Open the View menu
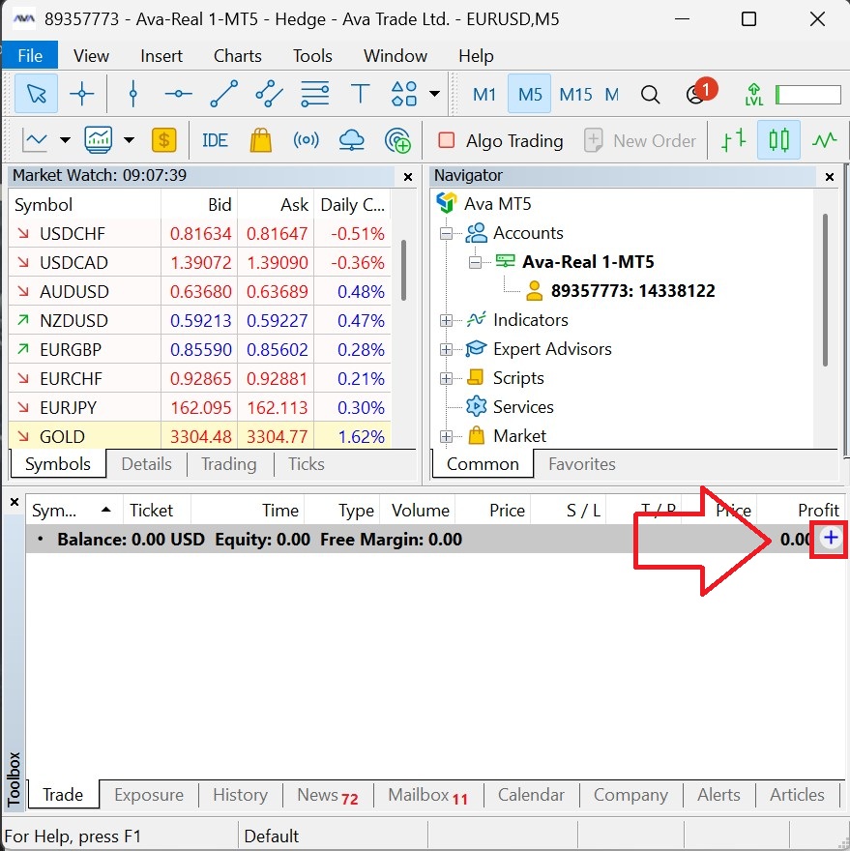 tap(91, 55)
